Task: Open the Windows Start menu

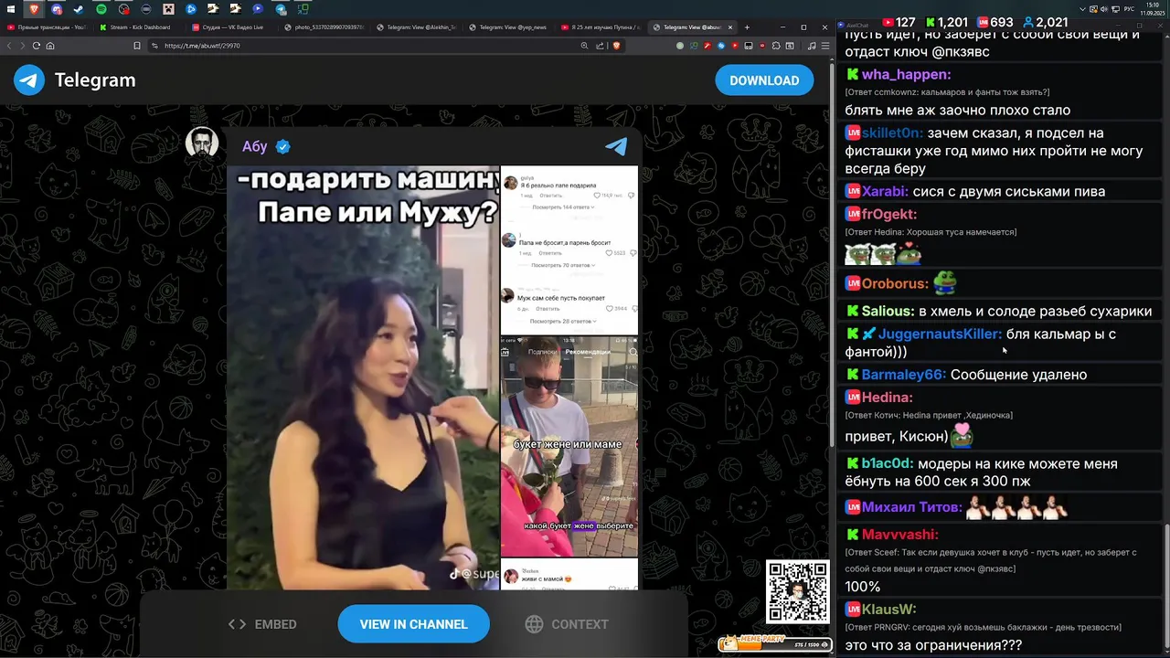Action: pyautogui.click(x=11, y=8)
